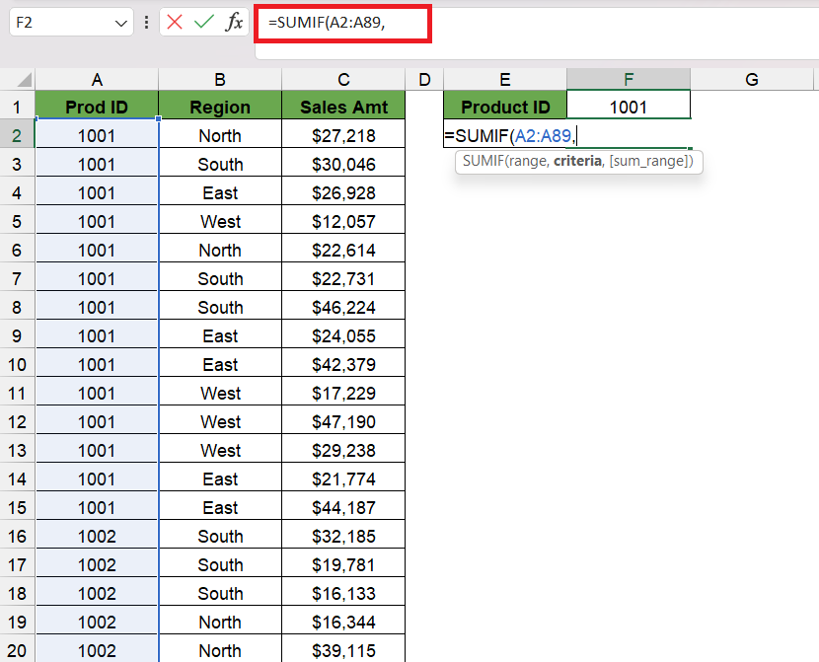
Task: Click SUMIF function name in tooltip
Action: [484, 162]
